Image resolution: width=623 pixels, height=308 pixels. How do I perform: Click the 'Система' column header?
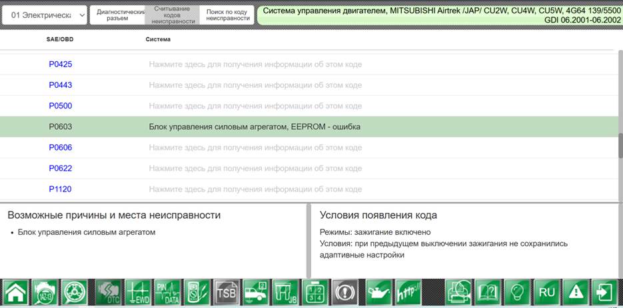(158, 39)
